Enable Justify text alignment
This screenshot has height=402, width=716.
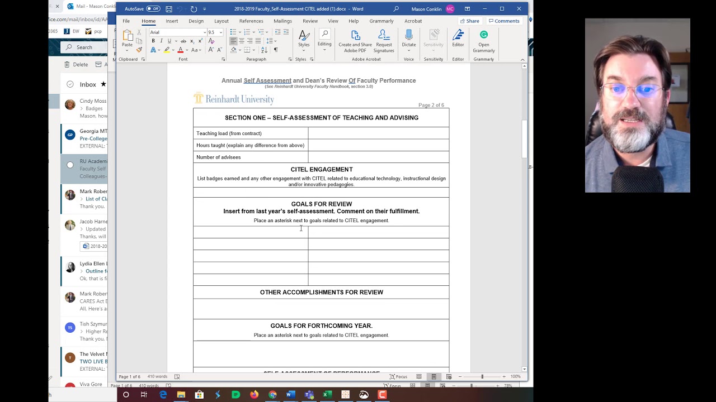[258, 41]
